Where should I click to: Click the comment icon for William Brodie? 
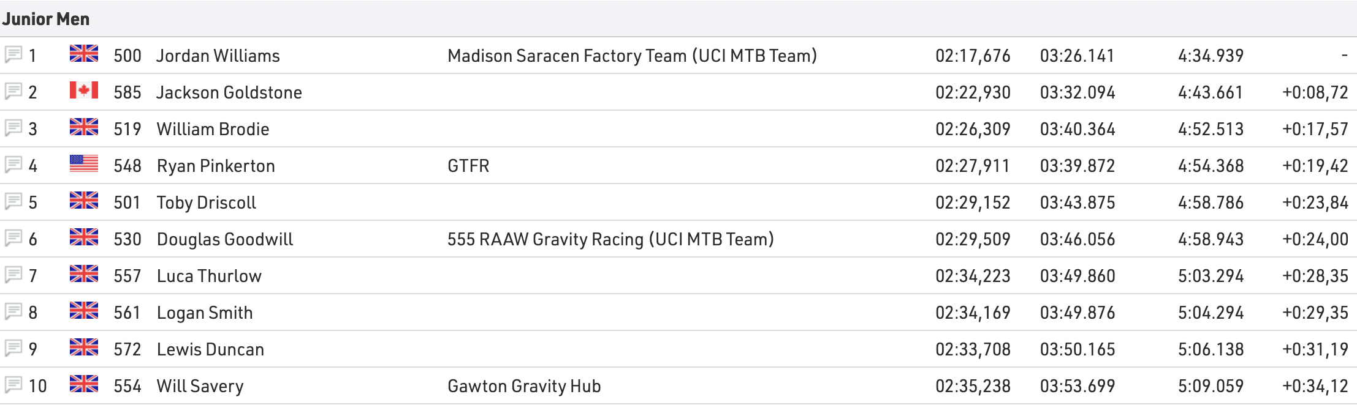[13, 128]
